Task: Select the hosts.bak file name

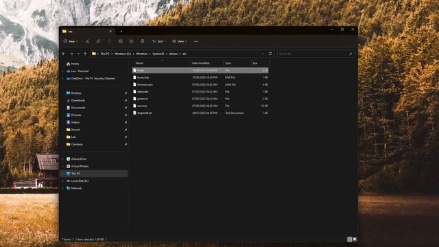Action: click(143, 78)
